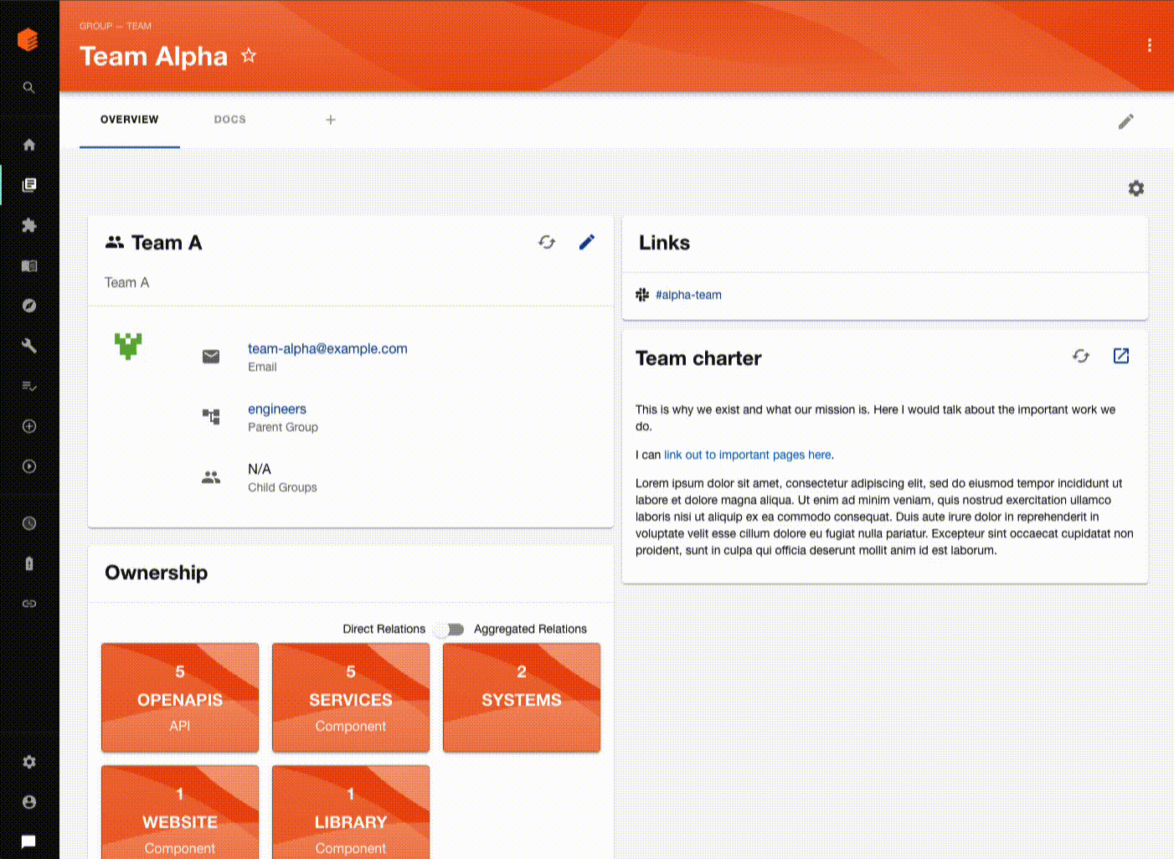The height and width of the screenshot is (859, 1174).
Task: Go to Home via the sidebar house icon
Action: tap(29, 145)
